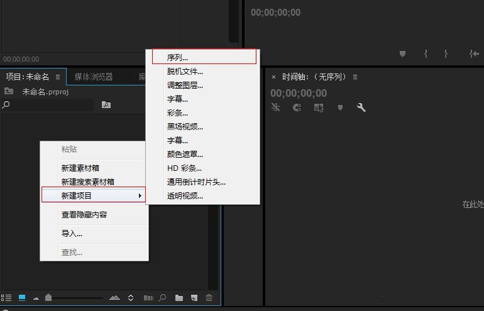
Task: Switch to the 媒体浏览器 tab
Action: 94,77
